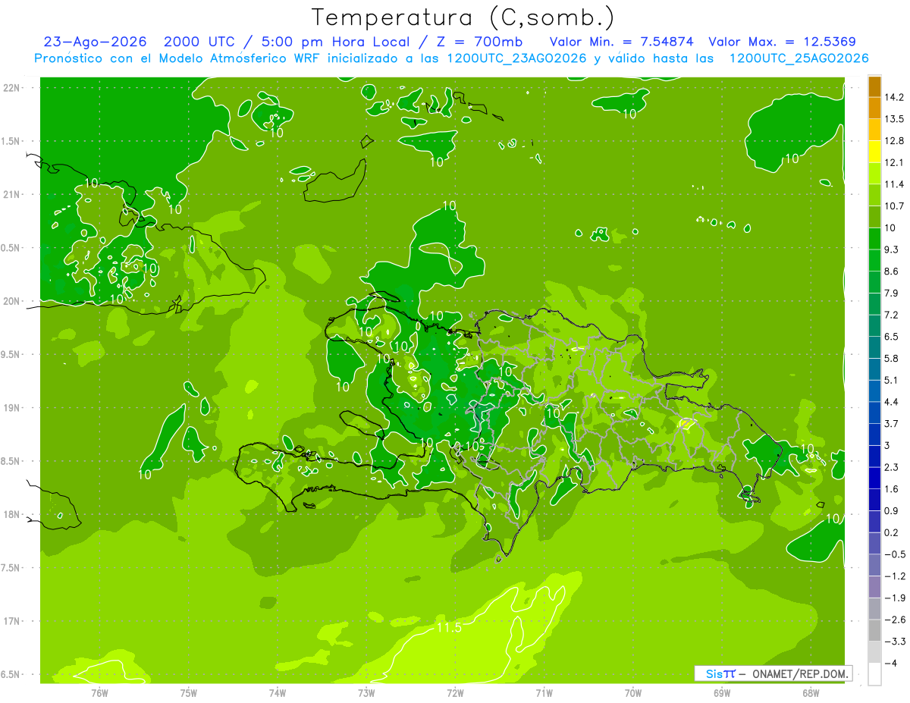This screenshot has height=703, width=910.
Task: Click the "74W" longitude axis label
Action: click(278, 693)
